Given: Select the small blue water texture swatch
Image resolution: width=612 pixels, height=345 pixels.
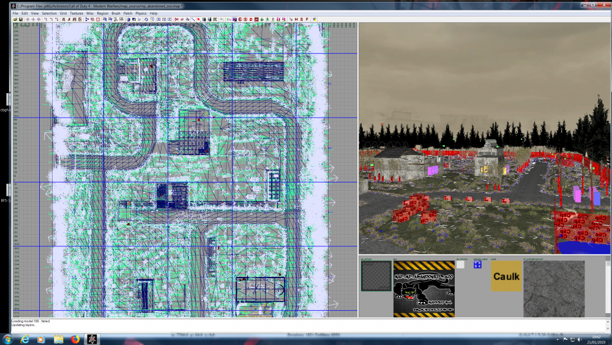Looking at the screenshot, I should (x=477, y=265).
